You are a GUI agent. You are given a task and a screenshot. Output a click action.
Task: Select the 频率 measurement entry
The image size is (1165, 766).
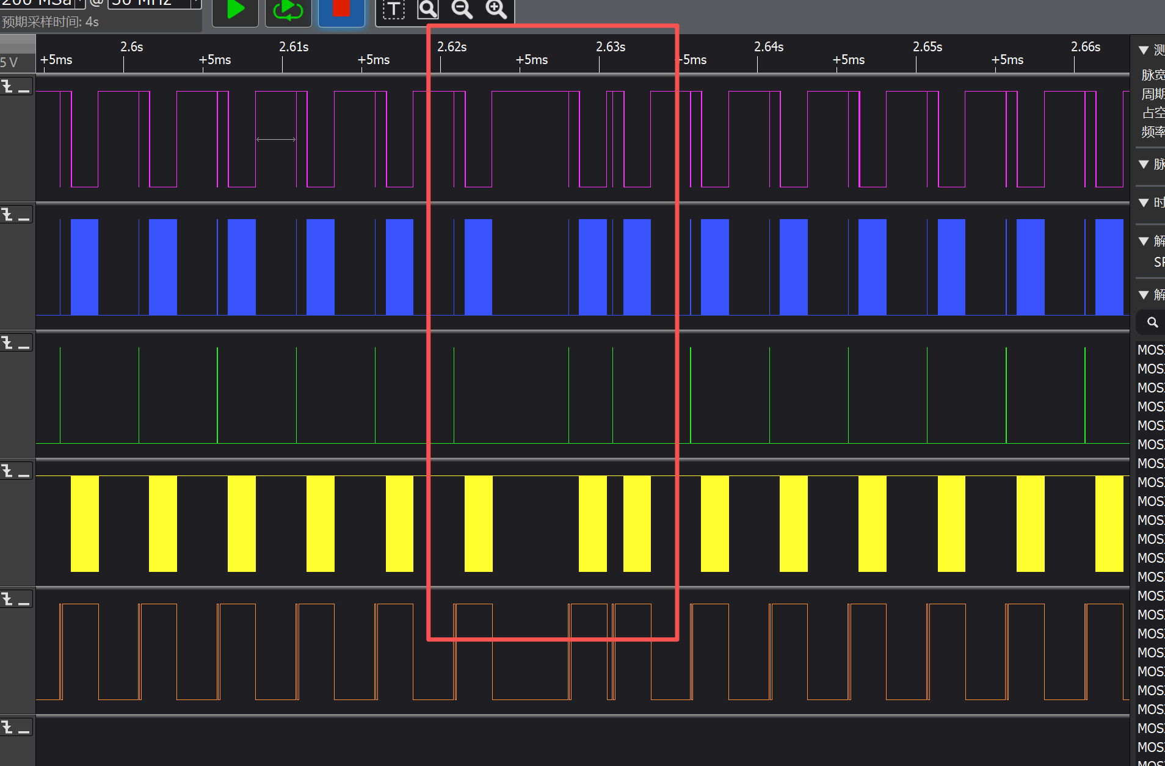click(x=1153, y=132)
